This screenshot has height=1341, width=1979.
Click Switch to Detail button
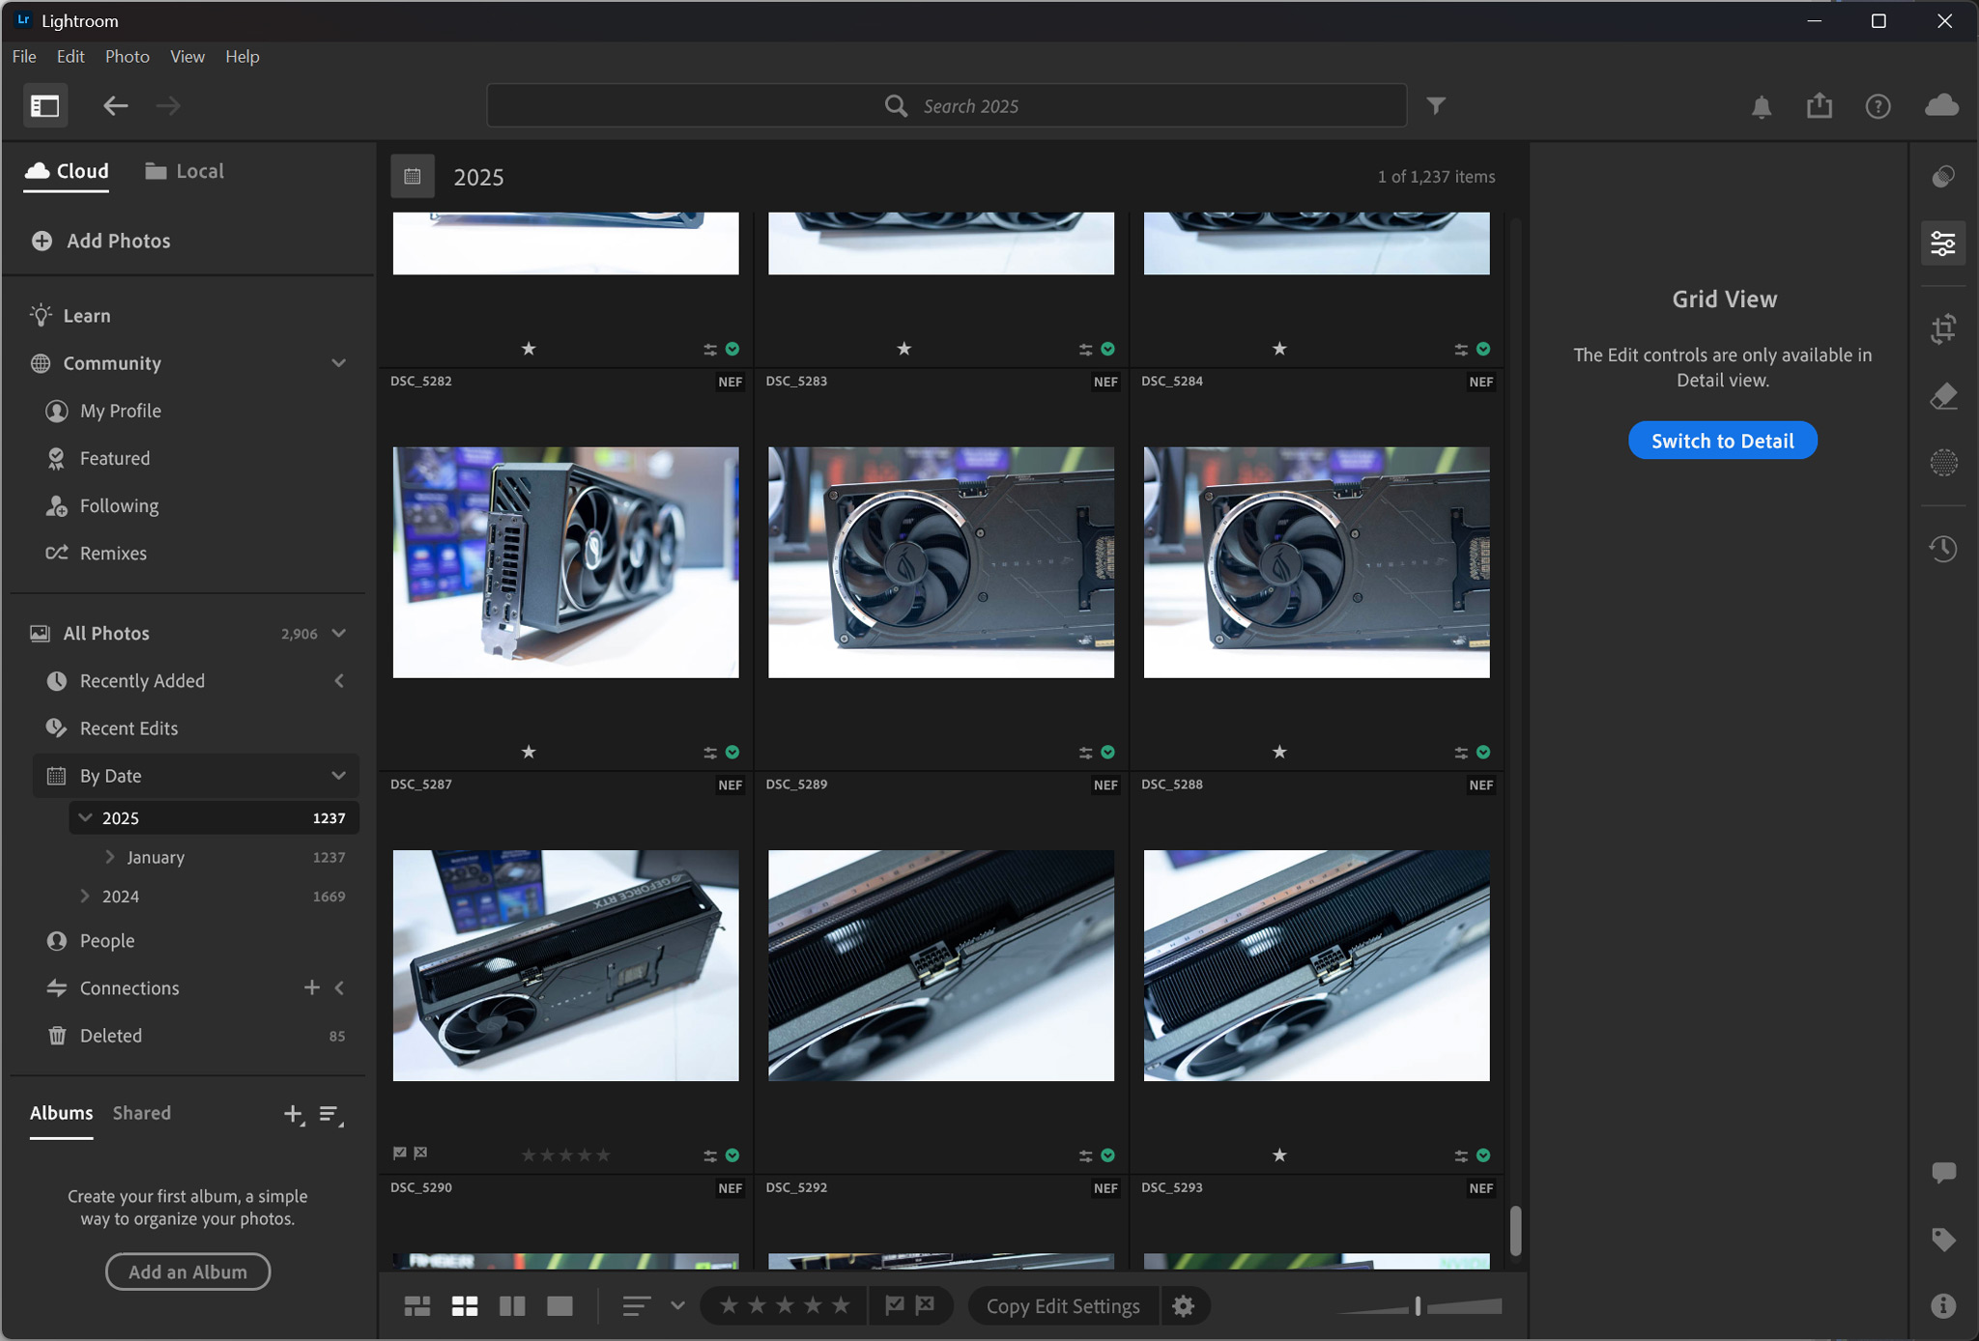click(1722, 441)
